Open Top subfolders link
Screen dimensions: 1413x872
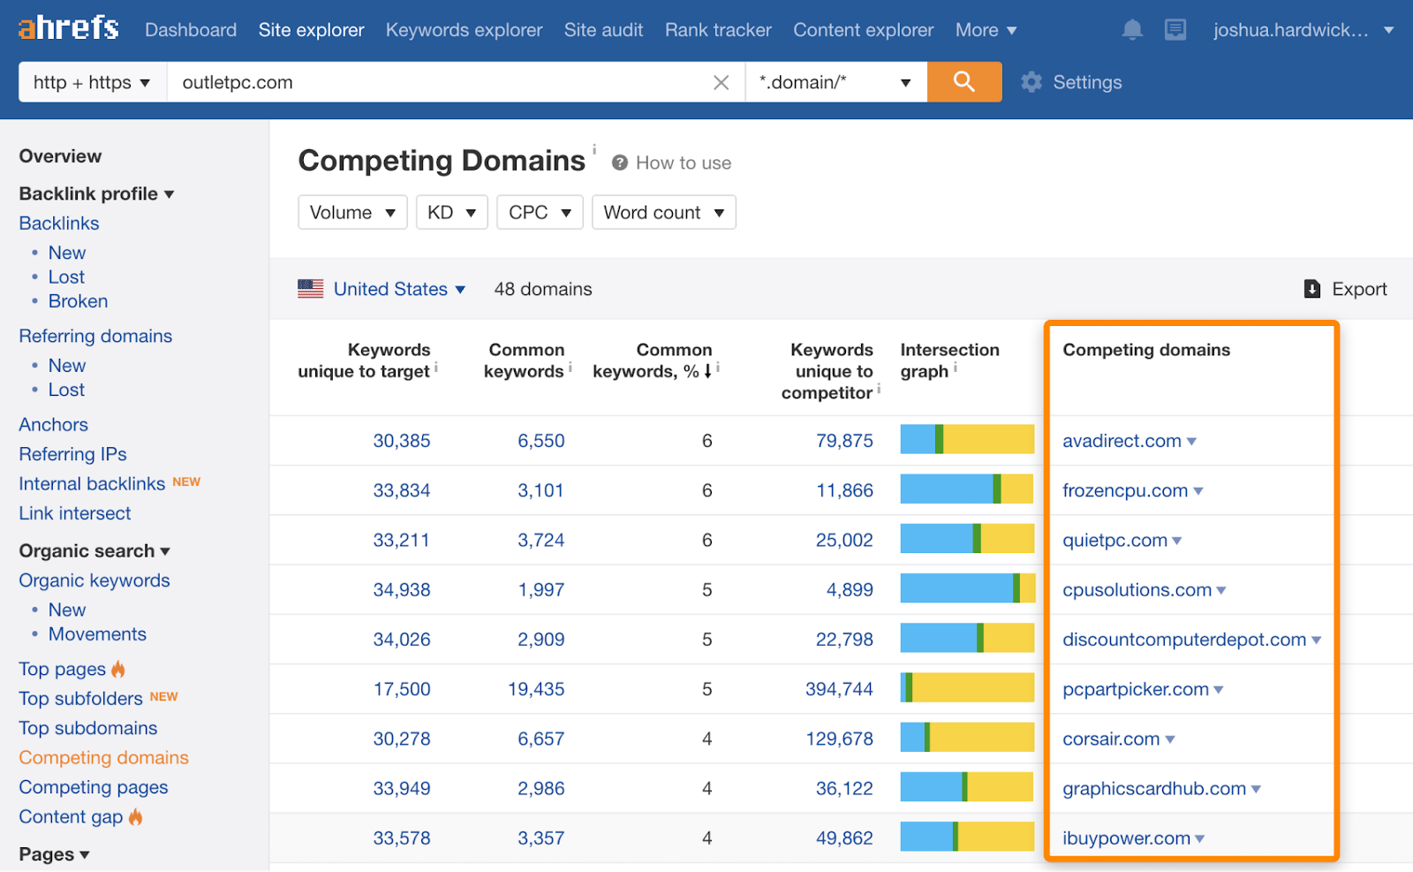coord(80,699)
